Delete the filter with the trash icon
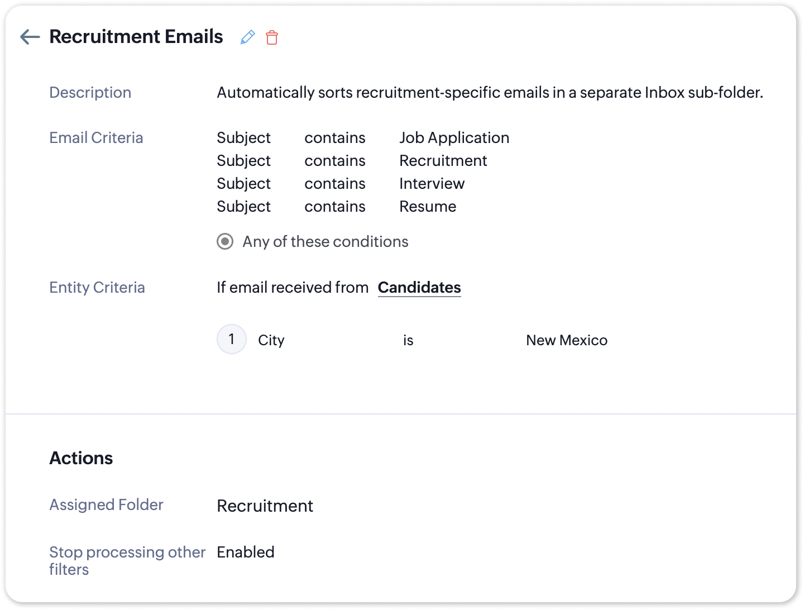This screenshot has height=610, width=804. pos(272,37)
